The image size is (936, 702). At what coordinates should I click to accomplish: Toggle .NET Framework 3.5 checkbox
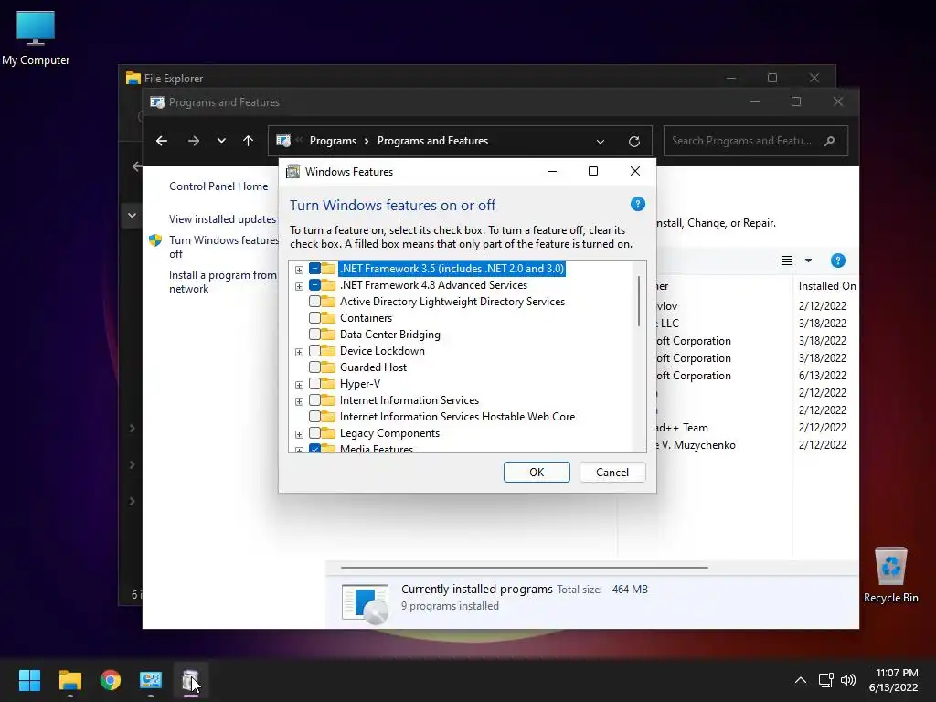pos(314,269)
